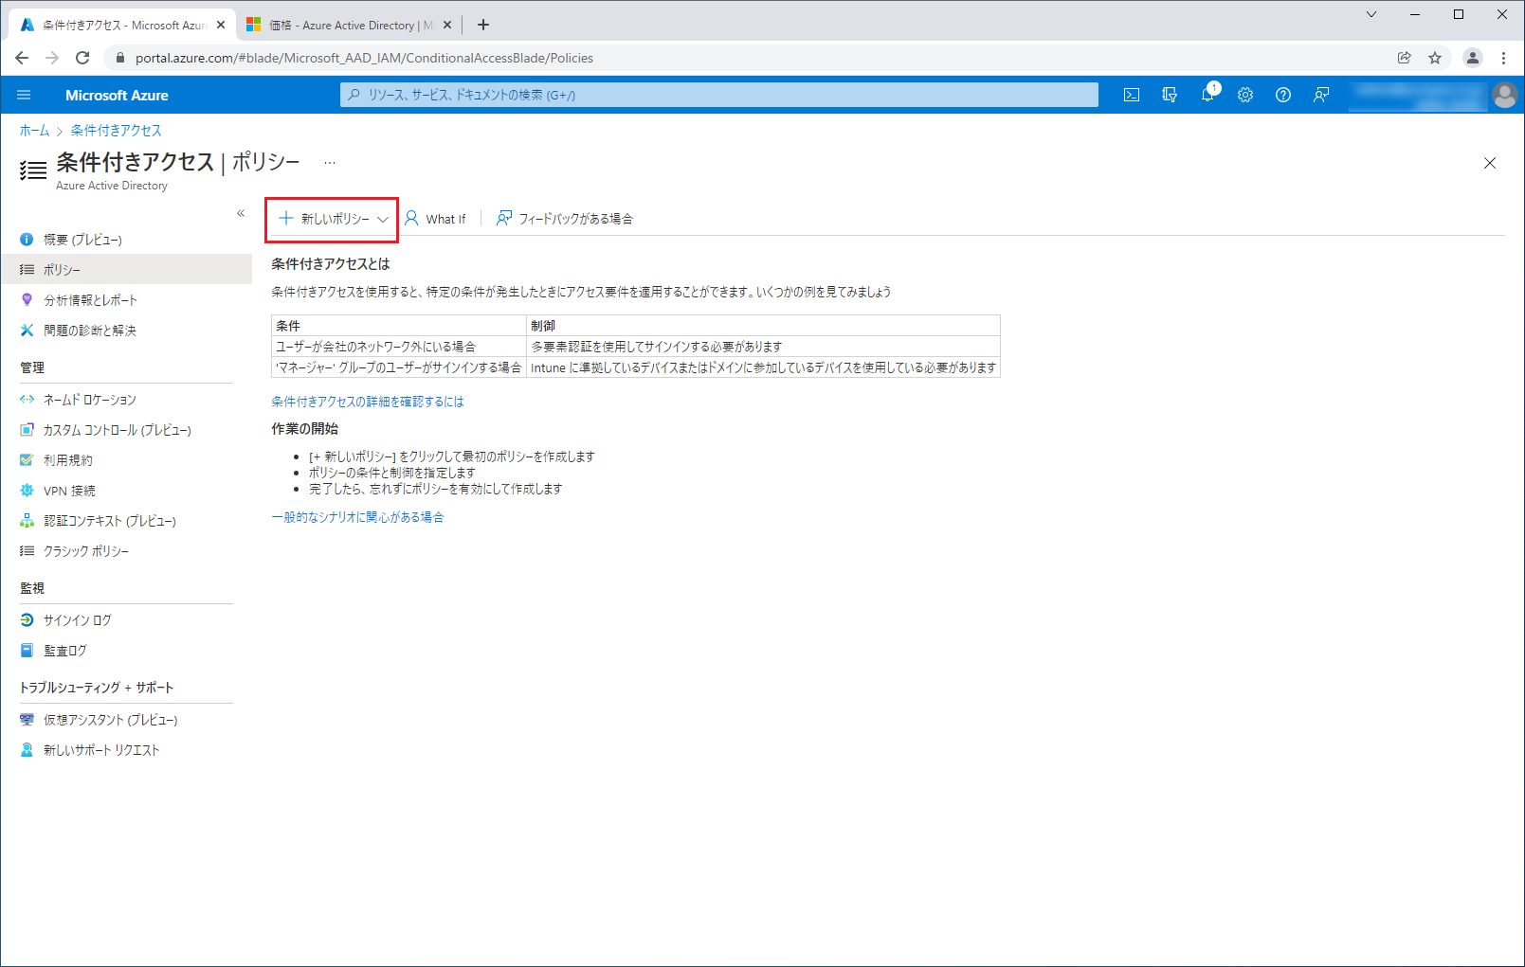Share this page icon in address bar
The width and height of the screenshot is (1525, 967).
click(x=1405, y=58)
